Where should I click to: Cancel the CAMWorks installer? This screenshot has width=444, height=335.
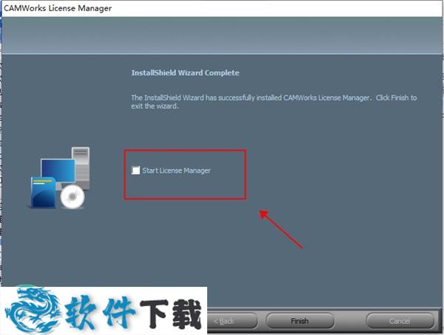pyautogui.click(x=400, y=321)
